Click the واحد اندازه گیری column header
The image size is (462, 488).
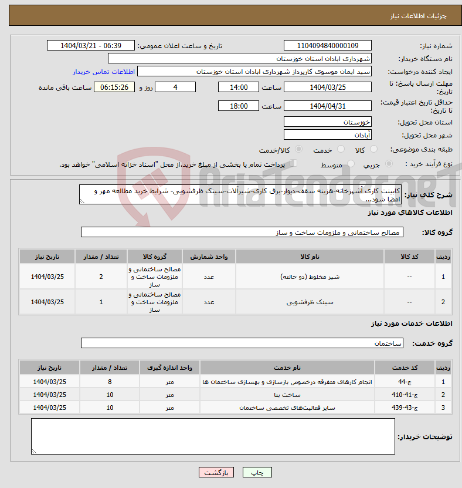click(169, 368)
